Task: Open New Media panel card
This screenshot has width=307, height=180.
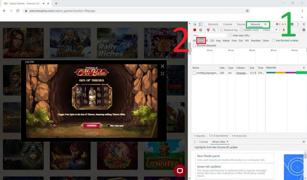Action: coord(234,158)
